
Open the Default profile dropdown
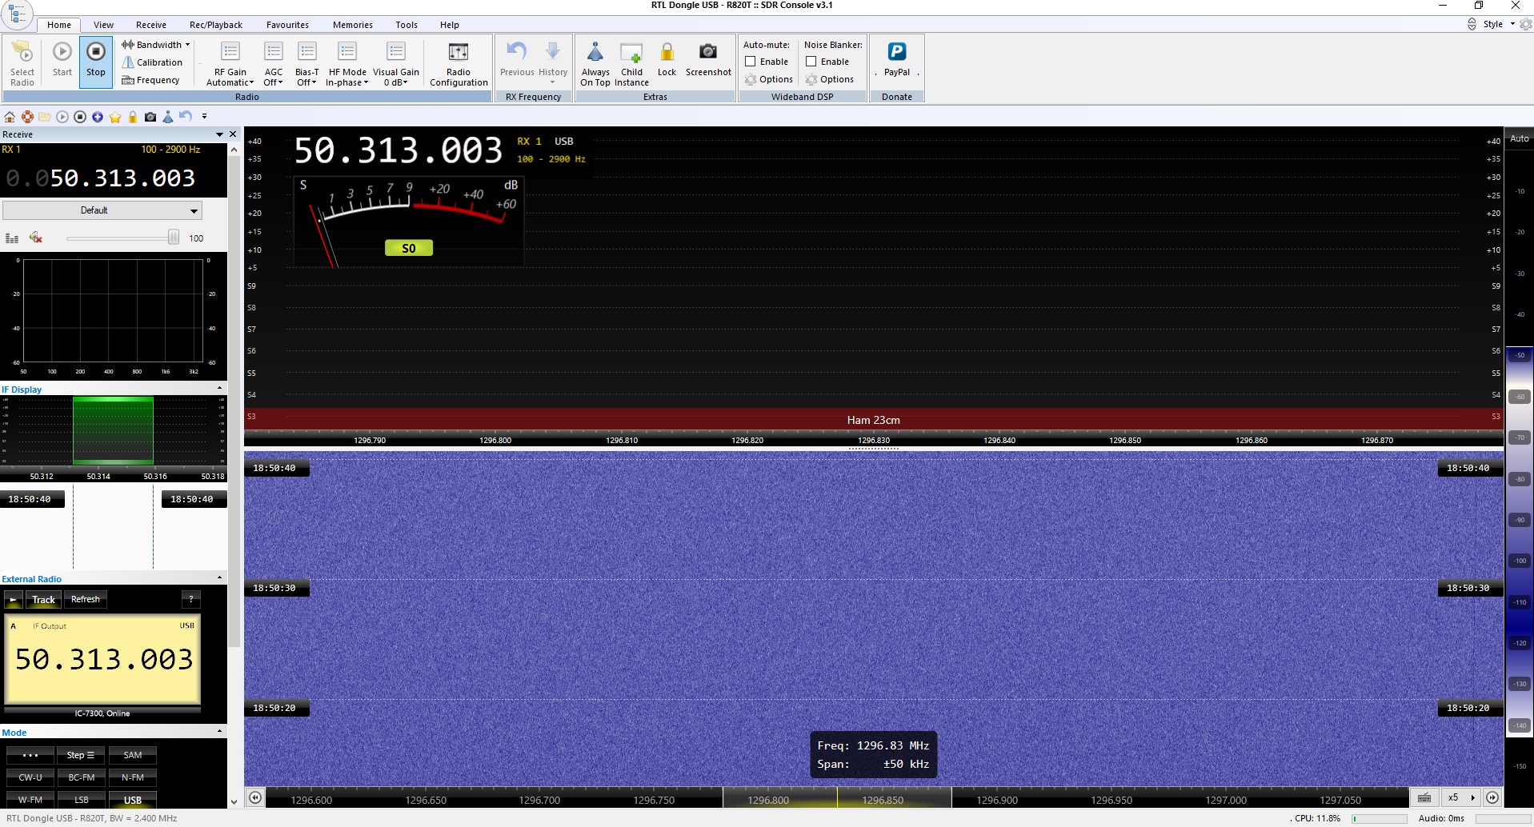102,210
